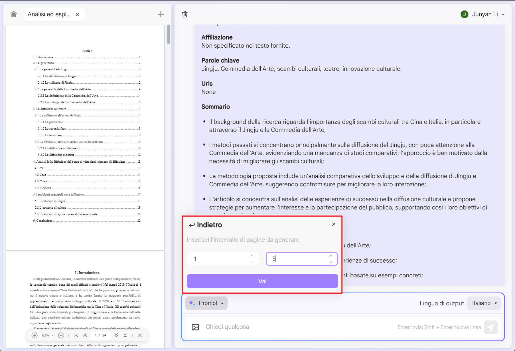The image size is (515, 351).
Task: Attach an image via picture icon
Action: pos(195,327)
